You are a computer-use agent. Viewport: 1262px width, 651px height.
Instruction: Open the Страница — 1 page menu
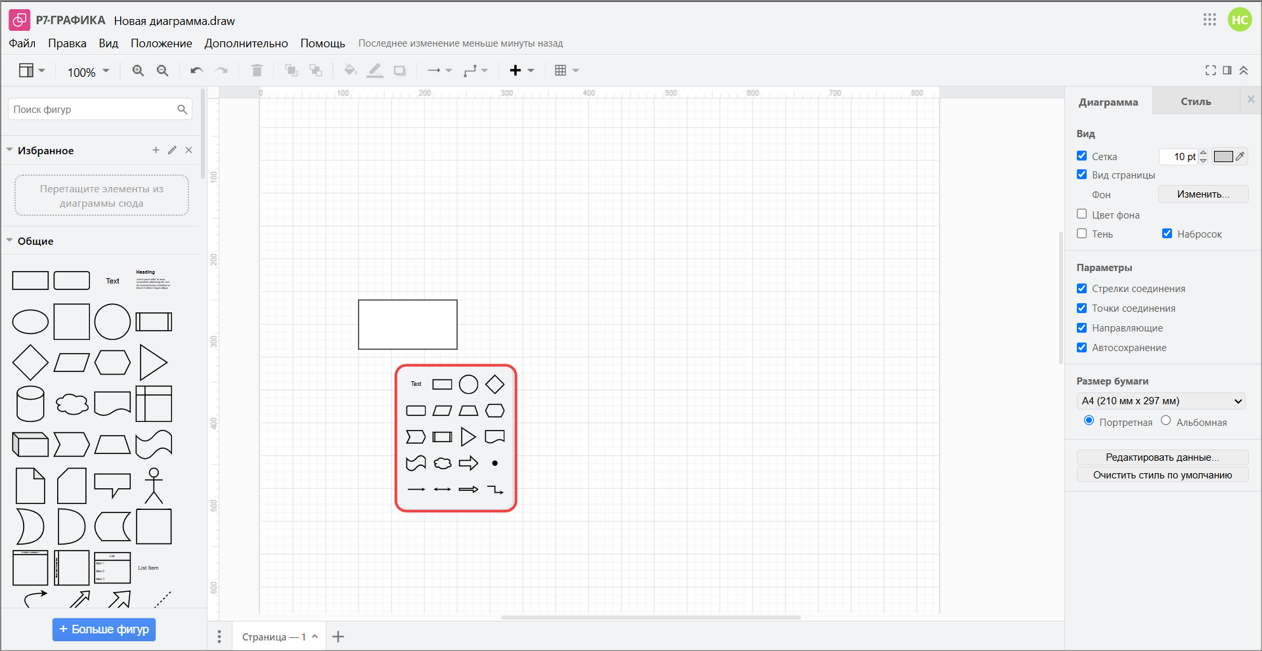coord(280,637)
